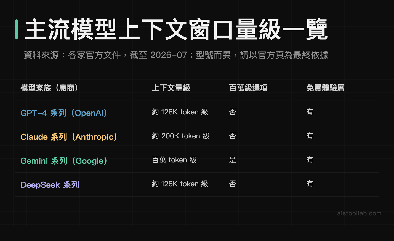The image size is (394, 241).
Task: Click the 資料來源 subtitle line
Action: [176, 55]
